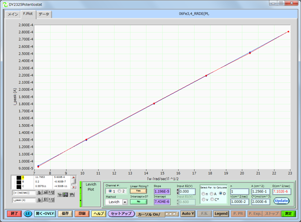
Task: Select Channel 1 radio button
Action: point(110,191)
